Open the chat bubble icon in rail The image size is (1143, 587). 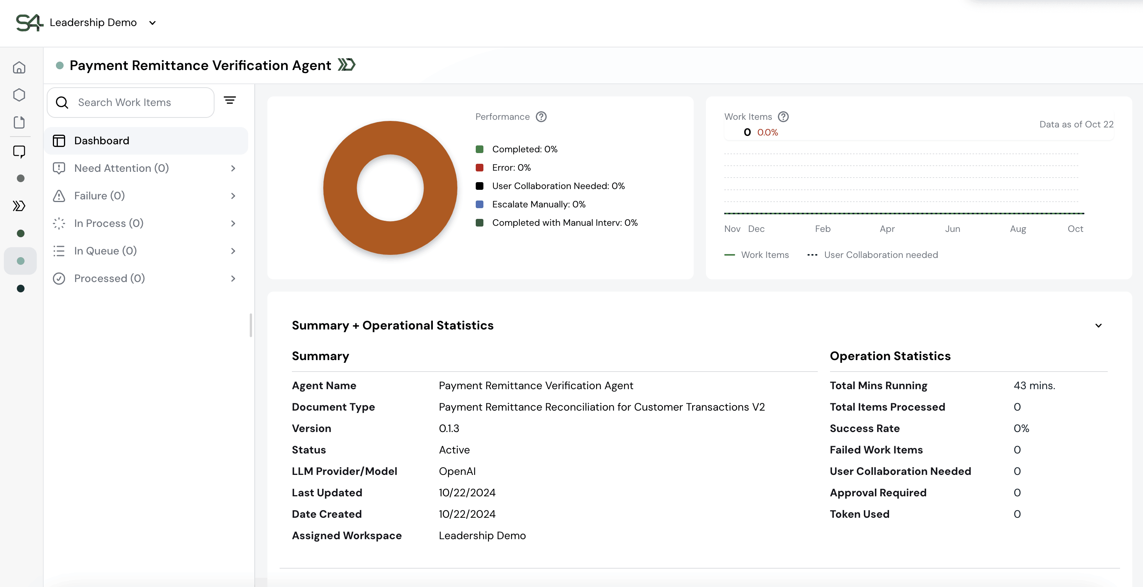click(19, 152)
